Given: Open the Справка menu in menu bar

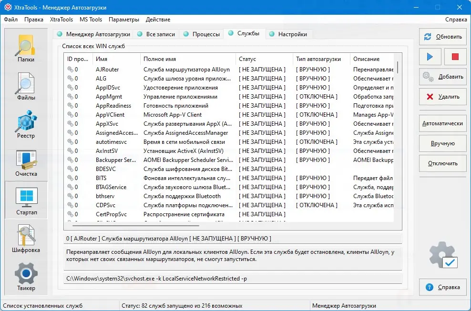Looking at the screenshot, I should (456, 20).
